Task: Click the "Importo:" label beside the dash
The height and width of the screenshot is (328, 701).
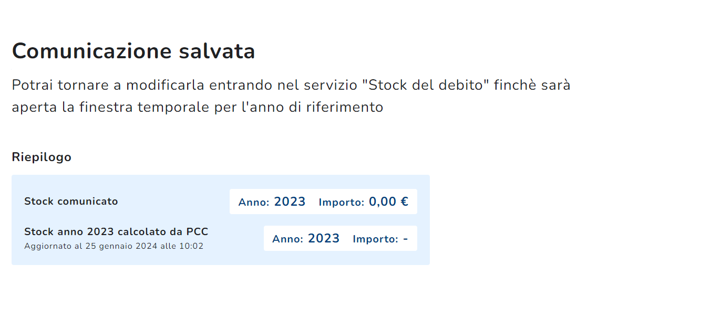Action: [375, 239]
